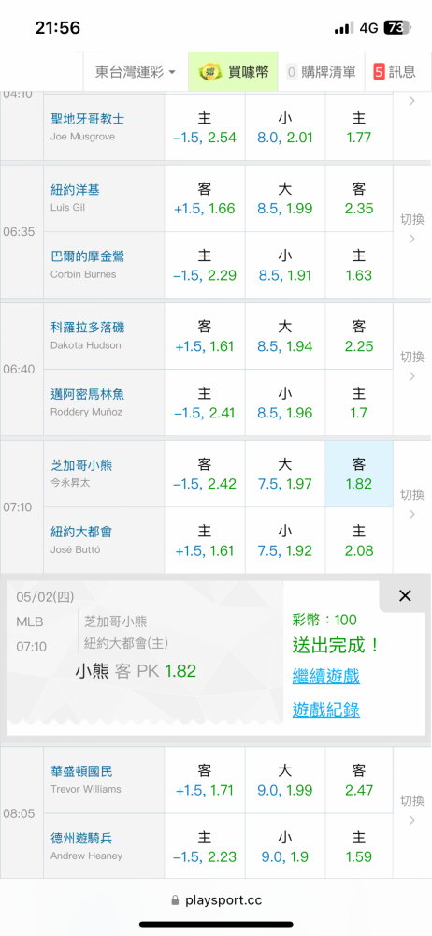
Task: Open the 東台灣運彩 dropdown
Action: [x=136, y=72]
